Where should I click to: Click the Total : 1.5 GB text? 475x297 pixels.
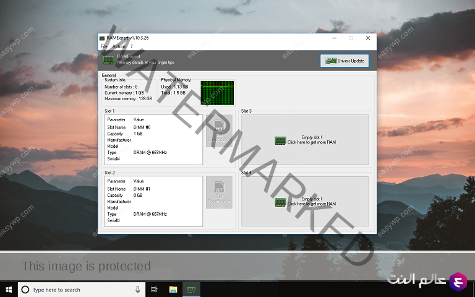[173, 93]
